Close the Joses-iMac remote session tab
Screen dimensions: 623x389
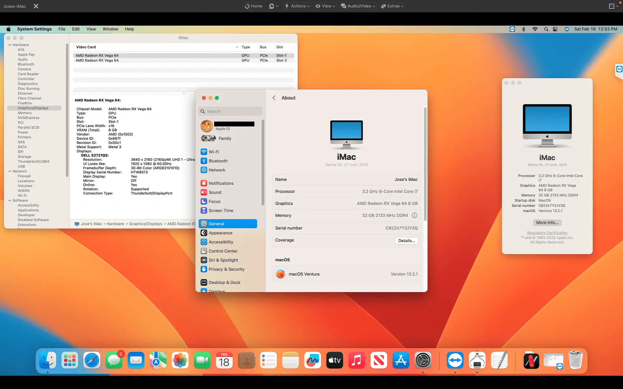click(36, 6)
